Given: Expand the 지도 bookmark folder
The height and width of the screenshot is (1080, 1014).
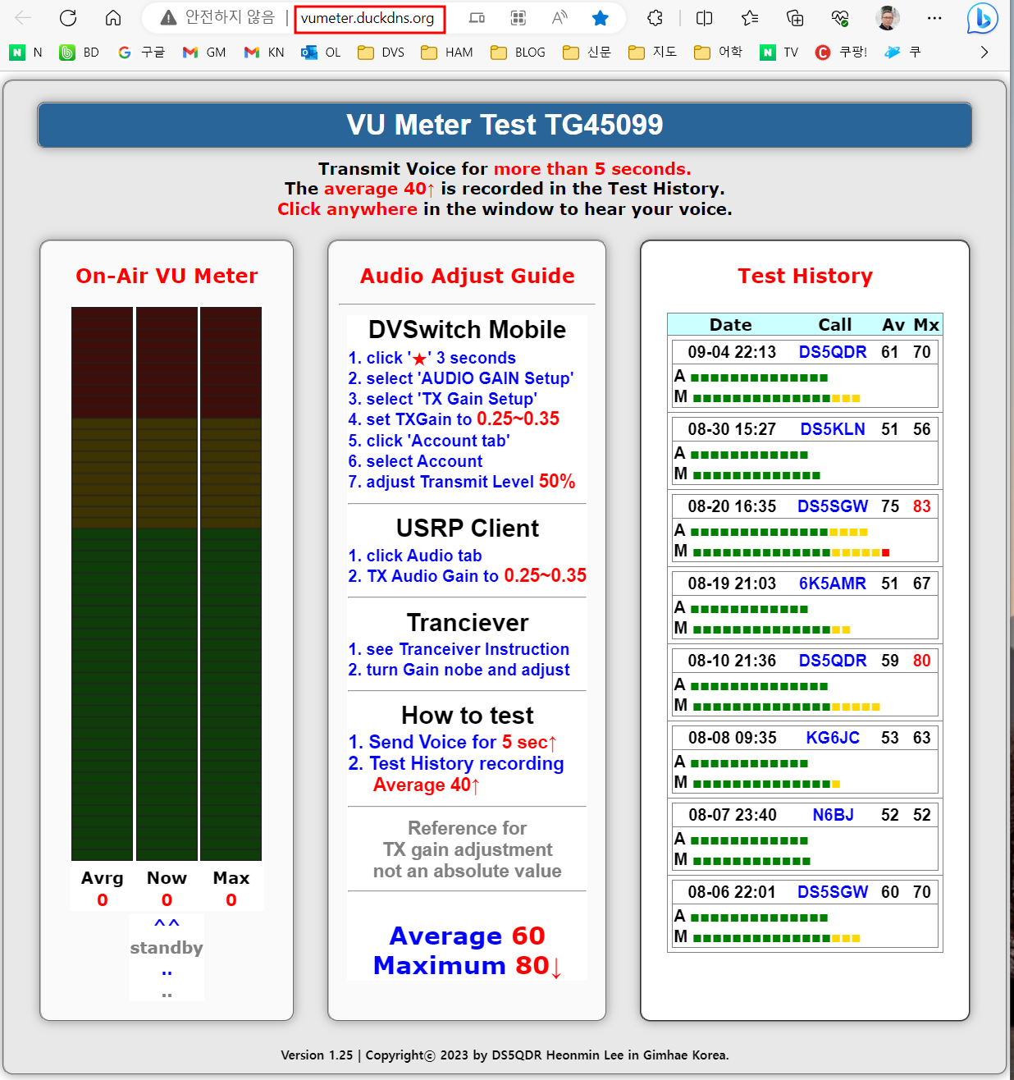Looking at the screenshot, I should 652,53.
